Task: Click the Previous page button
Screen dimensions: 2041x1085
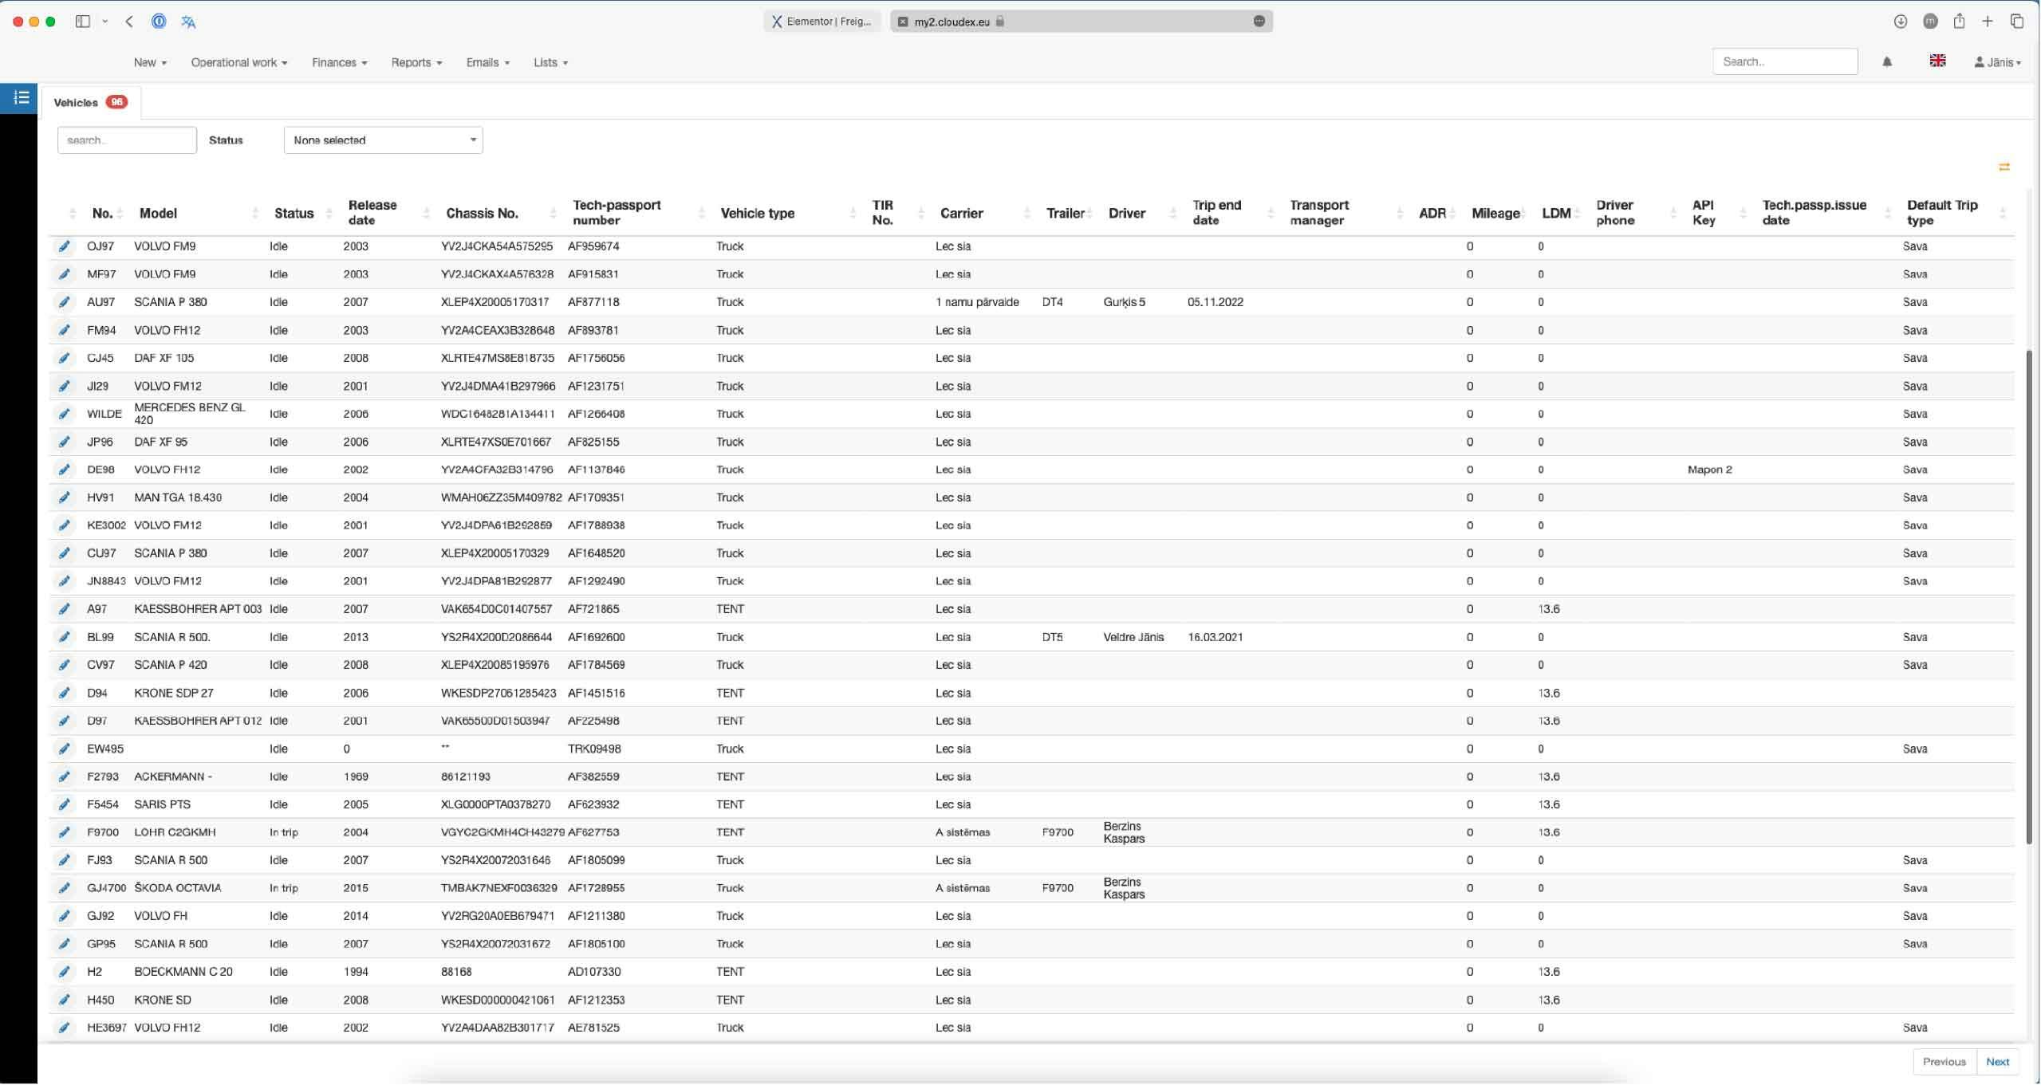Action: pos(1944,1062)
